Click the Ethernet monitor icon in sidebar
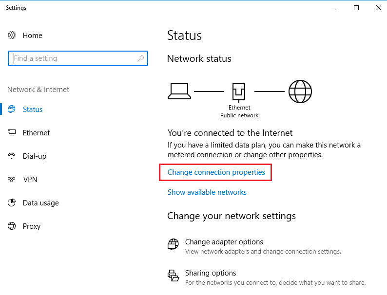387x295 pixels. pyautogui.click(x=12, y=133)
